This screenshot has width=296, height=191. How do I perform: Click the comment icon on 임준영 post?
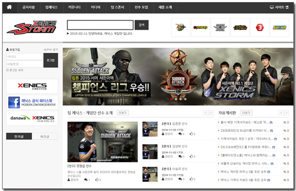click(x=180, y=134)
